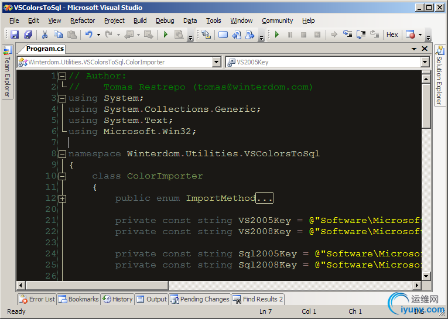Open the Find Results 2 tab

tap(258, 299)
